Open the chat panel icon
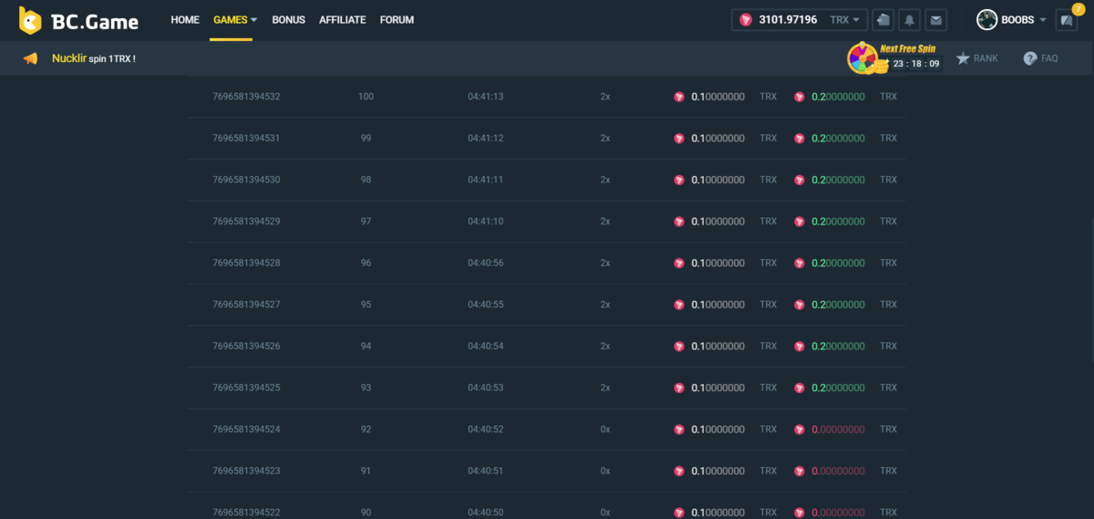 pyautogui.click(x=1066, y=21)
